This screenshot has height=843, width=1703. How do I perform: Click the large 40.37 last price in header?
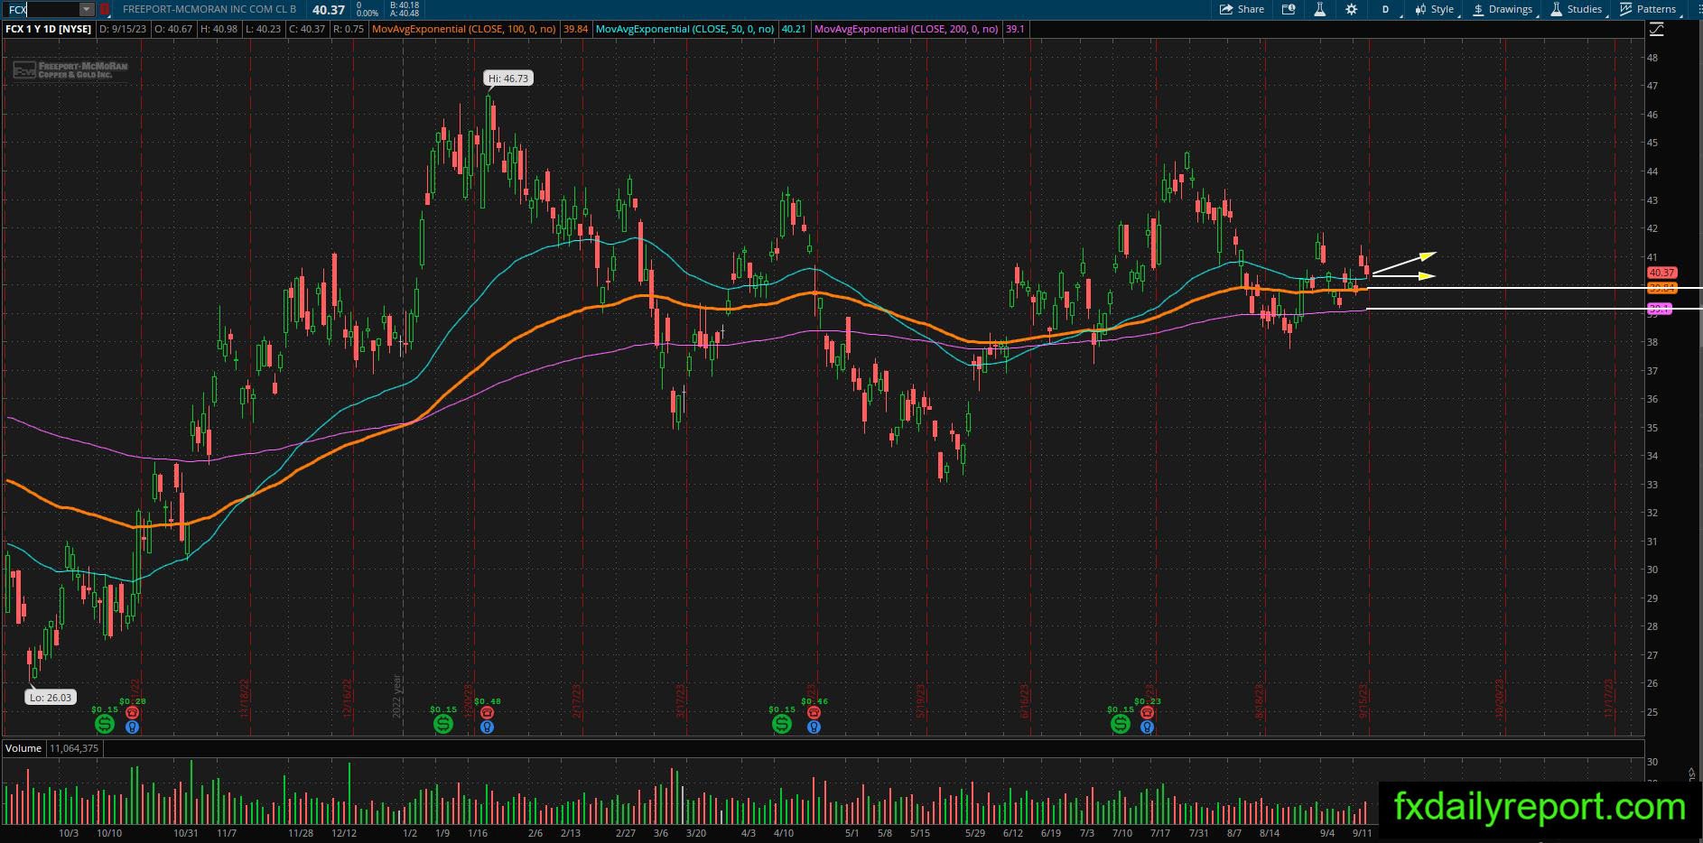[329, 10]
